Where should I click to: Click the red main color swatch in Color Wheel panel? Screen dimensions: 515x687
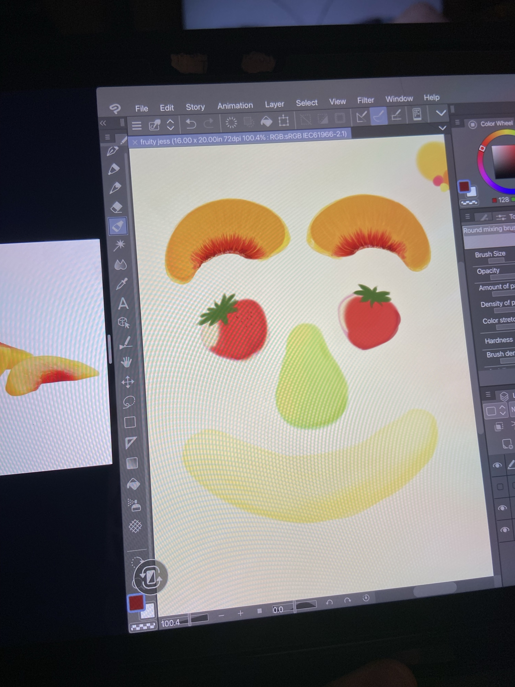tap(464, 187)
